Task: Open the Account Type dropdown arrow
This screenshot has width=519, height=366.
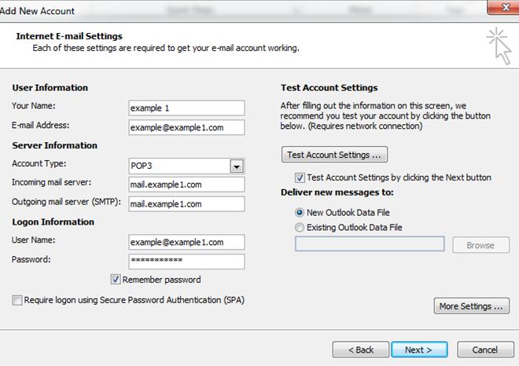Action: (235, 167)
